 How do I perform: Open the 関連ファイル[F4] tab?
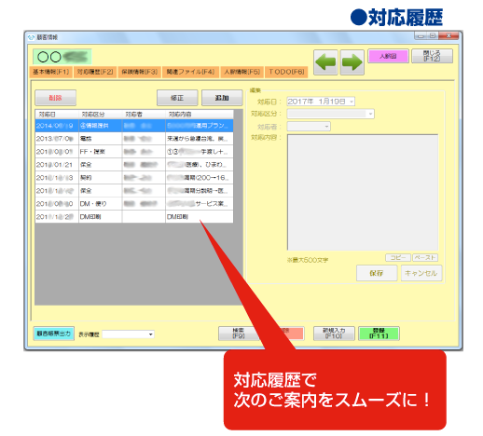(190, 72)
